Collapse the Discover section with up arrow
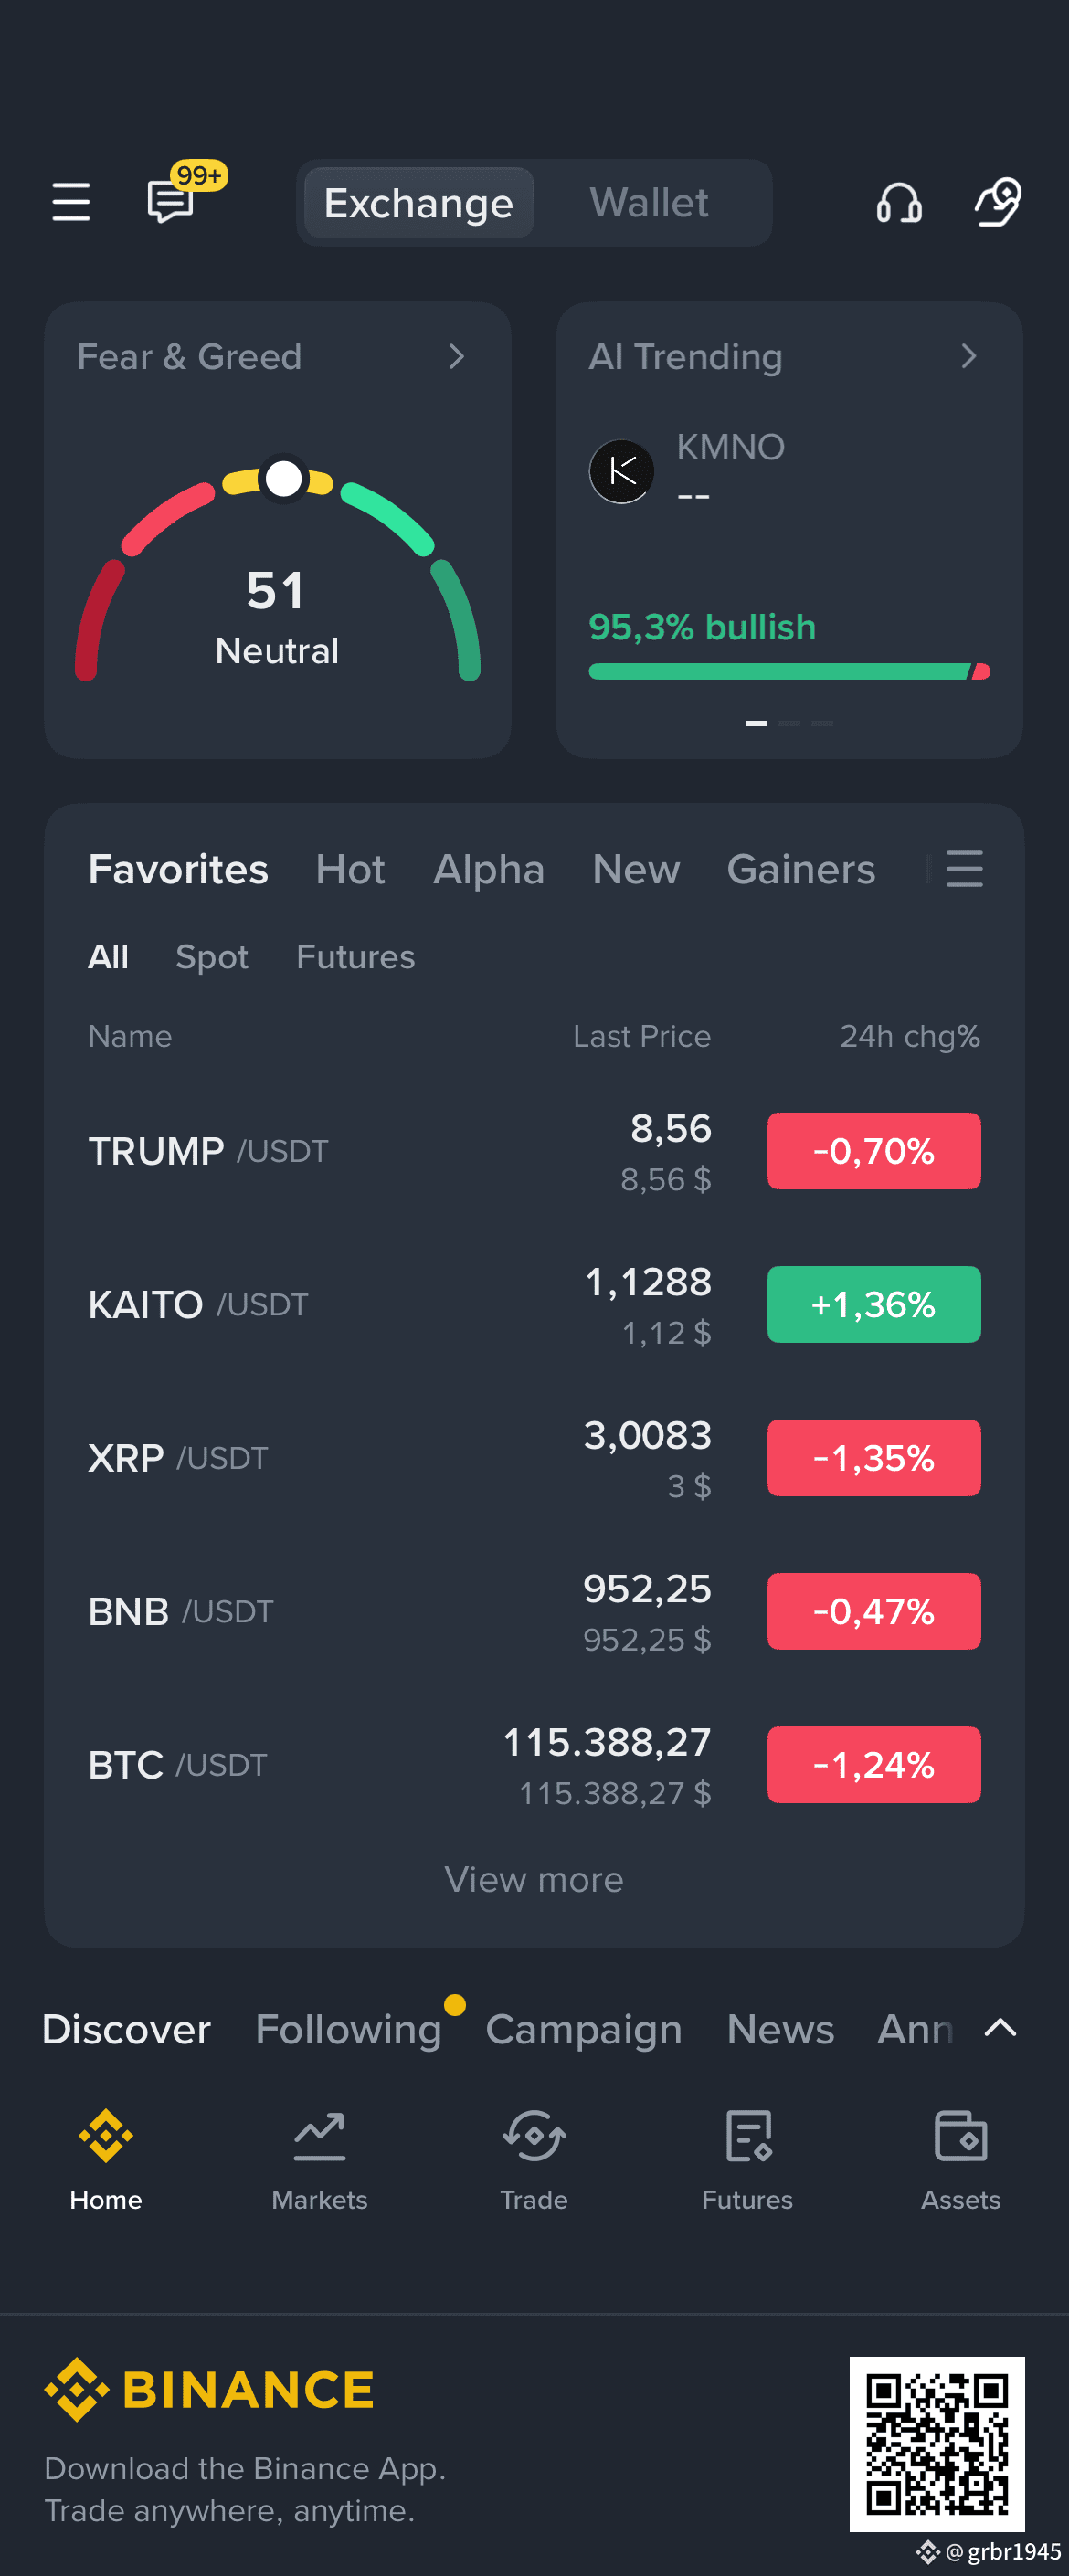1069x2576 pixels. click(1000, 2028)
